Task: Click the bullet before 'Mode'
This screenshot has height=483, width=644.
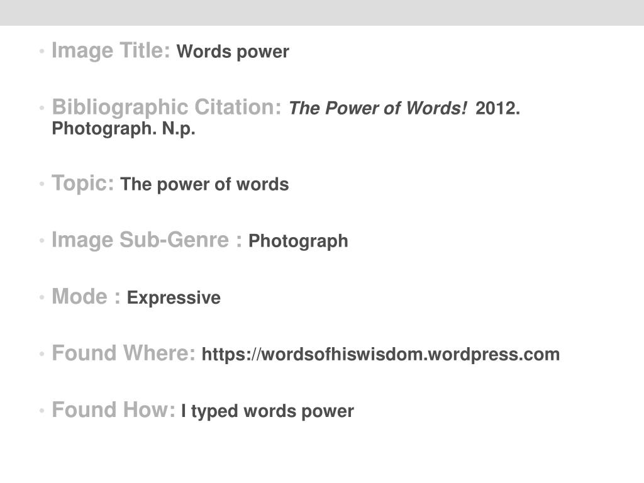Action: tap(42, 297)
